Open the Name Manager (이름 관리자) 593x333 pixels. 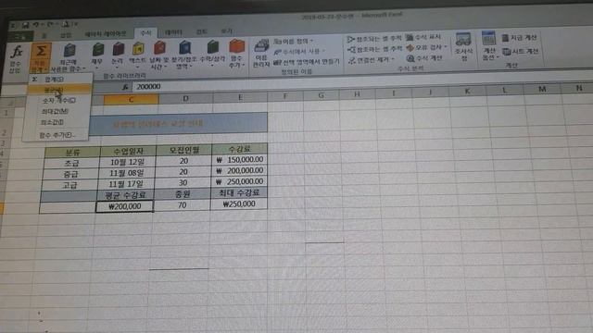(261, 54)
